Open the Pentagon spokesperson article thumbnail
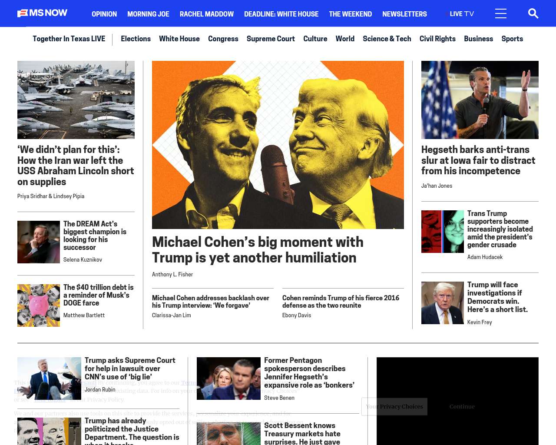556x445 pixels. tap(228, 379)
